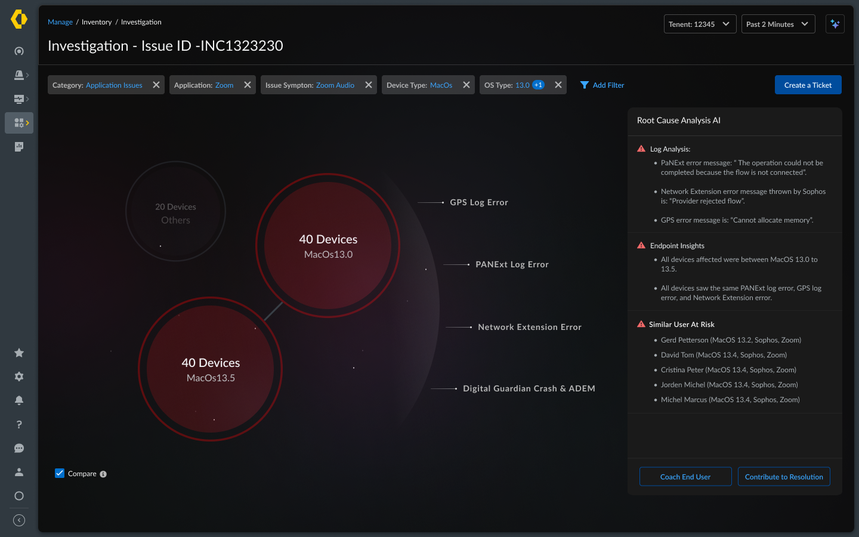
Task: Remove the OS Type 13.0 filter
Action: (x=558, y=85)
